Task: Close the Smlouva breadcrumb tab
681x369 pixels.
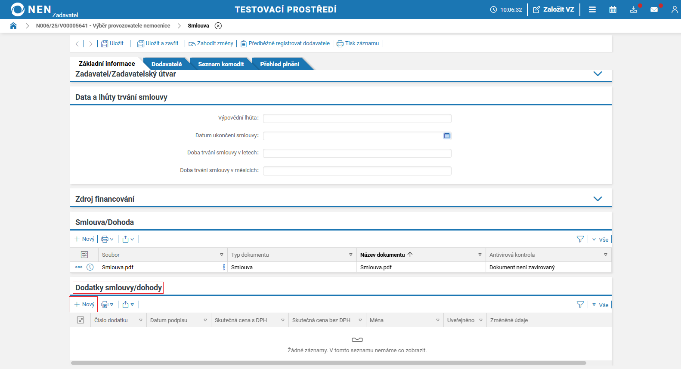Action: pyautogui.click(x=218, y=26)
